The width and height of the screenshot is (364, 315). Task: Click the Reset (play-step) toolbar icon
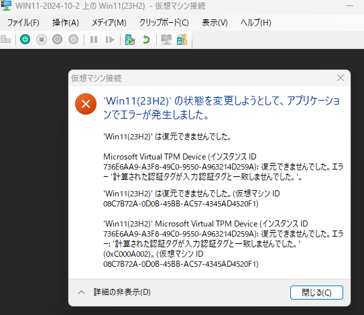[x=110, y=40]
